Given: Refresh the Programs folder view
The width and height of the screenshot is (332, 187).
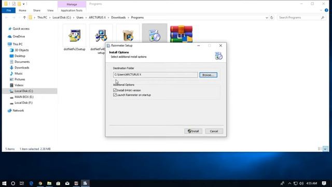Looking at the screenshot, I should 272,18.
